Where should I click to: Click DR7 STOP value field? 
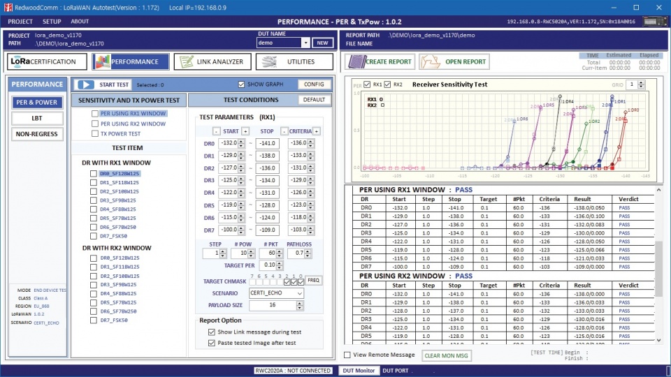point(268,230)
